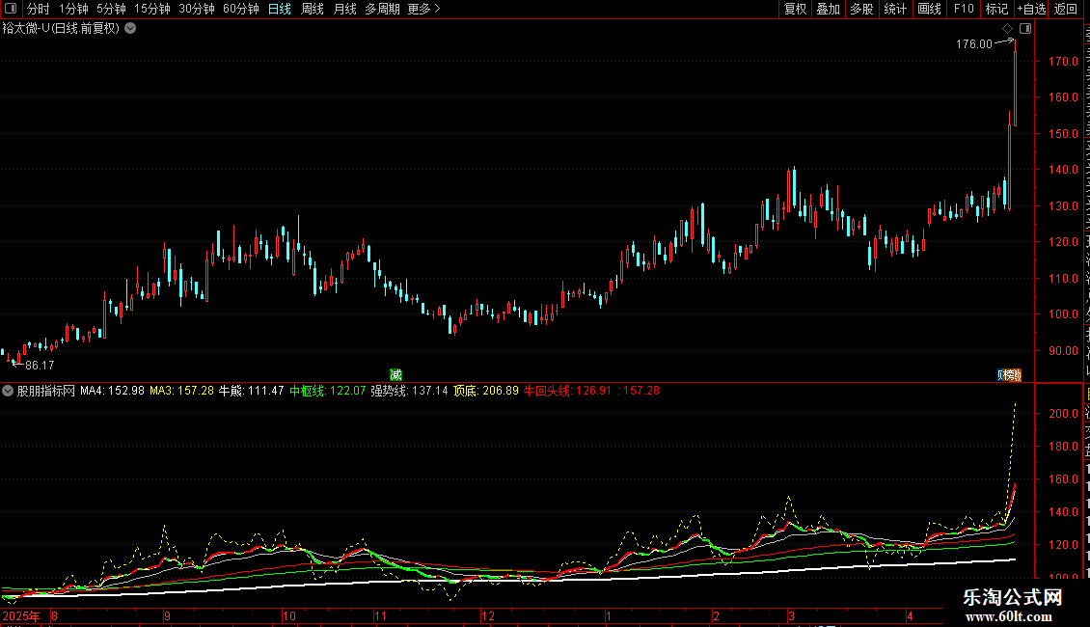Click the 中枢线: 122.07 indicator value

[x=327, y=391]
